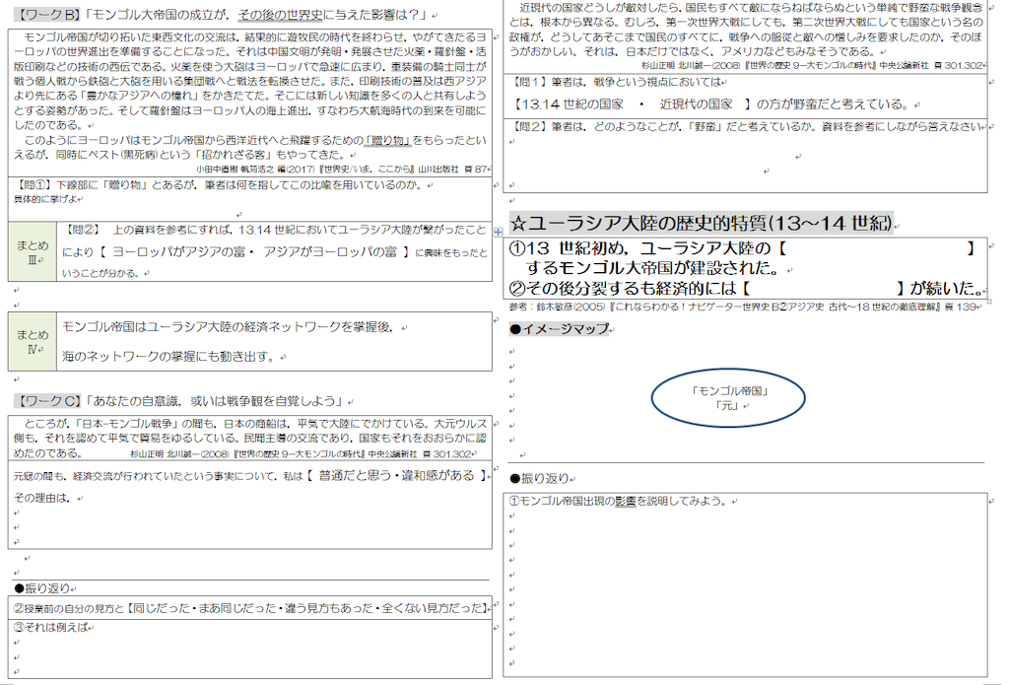Click the text するモンゴル大帝国が建設された
The image size is (1009, 685).
point(652,268)
